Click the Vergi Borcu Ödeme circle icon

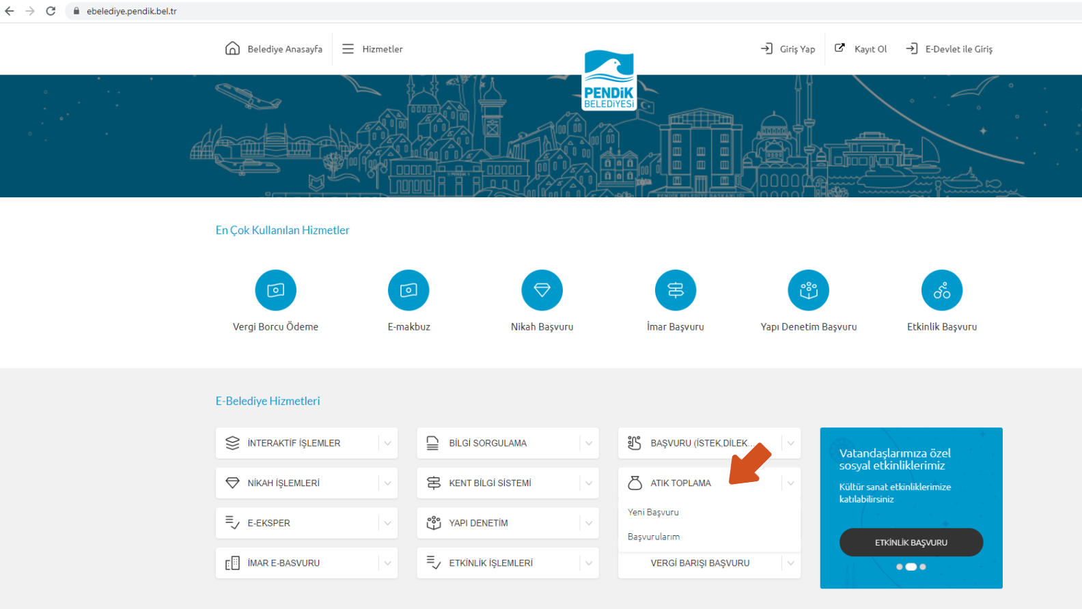pos(275,290)
